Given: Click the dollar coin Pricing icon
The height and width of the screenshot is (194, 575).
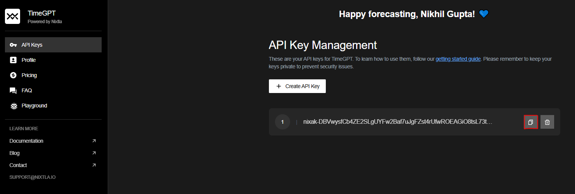Looking at the screenshot, I should click(x=13, y=75).
